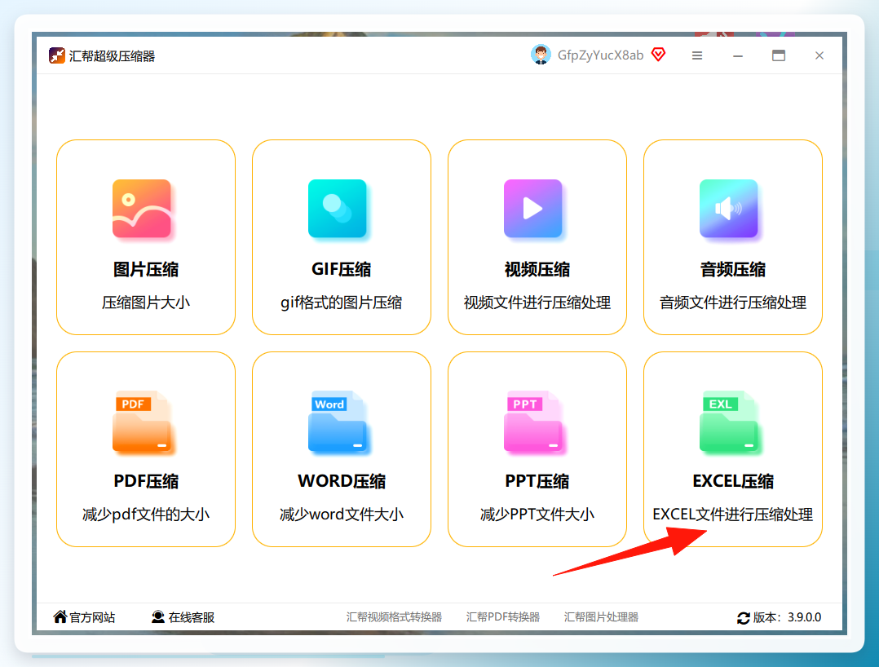Select the EXCEL压缩 title text
This screenshot has width=879, height=667.
(733, 481)
